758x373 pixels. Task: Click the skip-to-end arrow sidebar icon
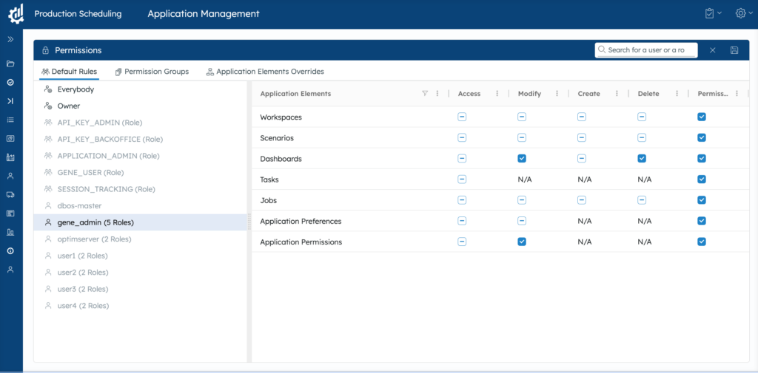pos(10,101)
